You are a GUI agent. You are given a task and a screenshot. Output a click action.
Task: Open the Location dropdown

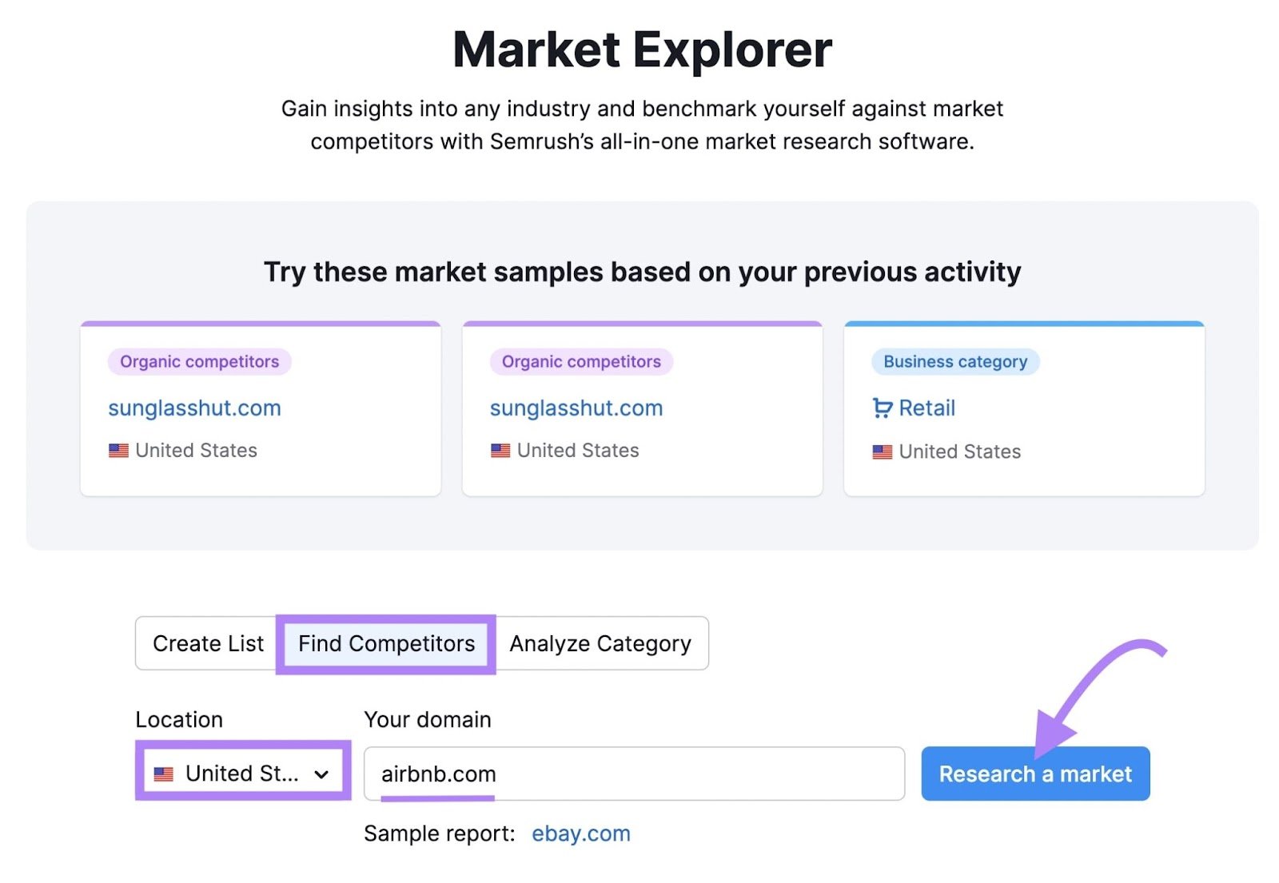click(x=241, y=773)
